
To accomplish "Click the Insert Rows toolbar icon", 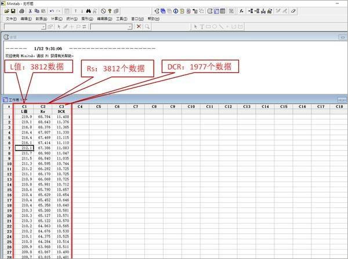I will click(257, 11).
